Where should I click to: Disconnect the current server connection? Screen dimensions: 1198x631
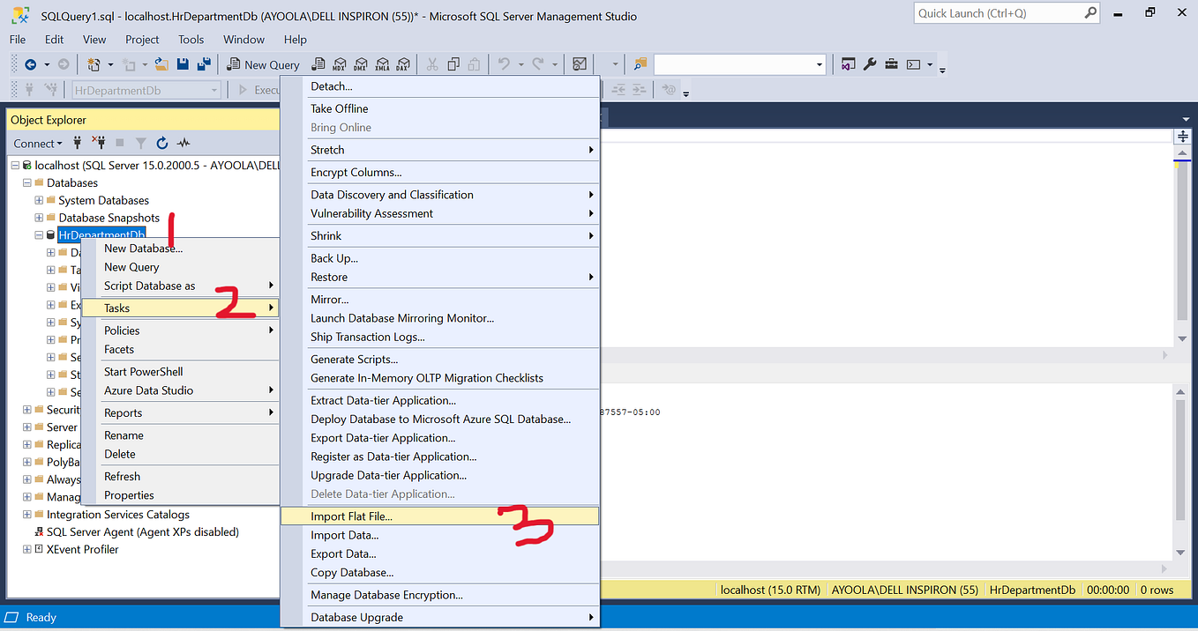[x=99, y=143]
